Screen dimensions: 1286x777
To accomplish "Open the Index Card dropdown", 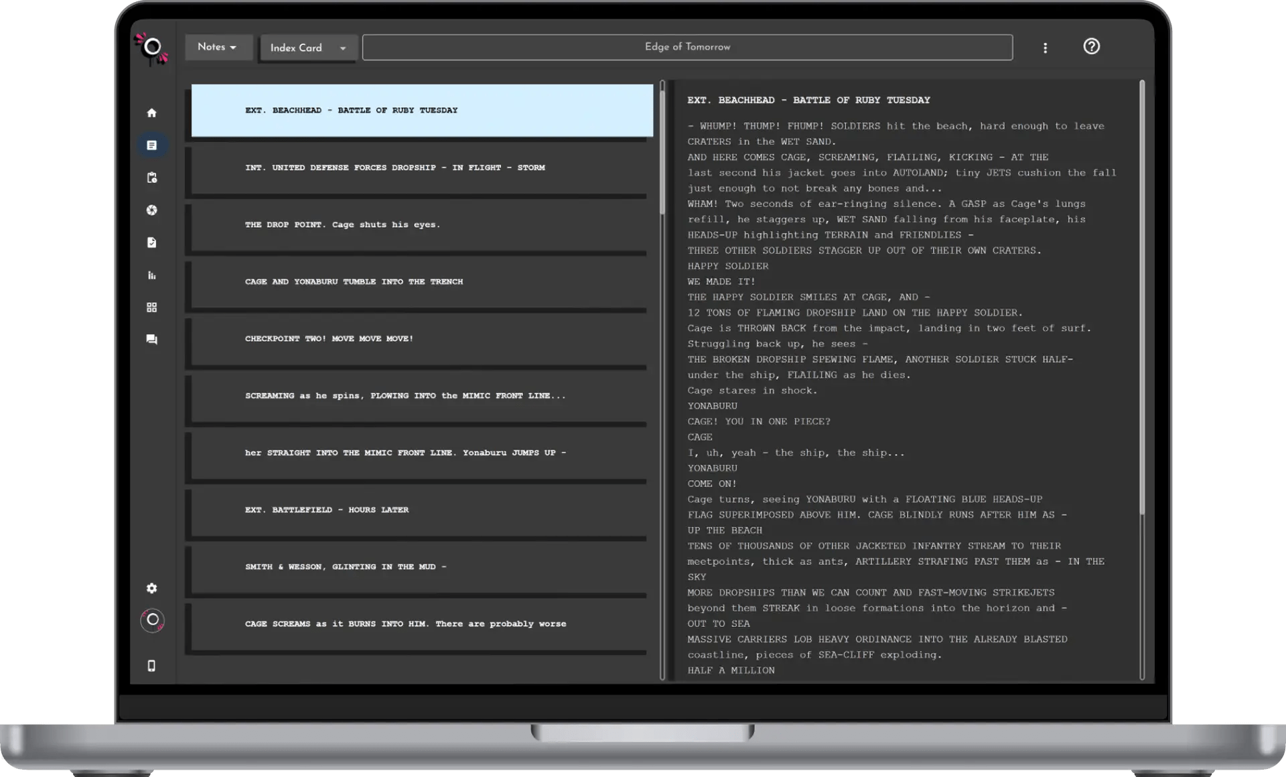I will coord(308,48).
